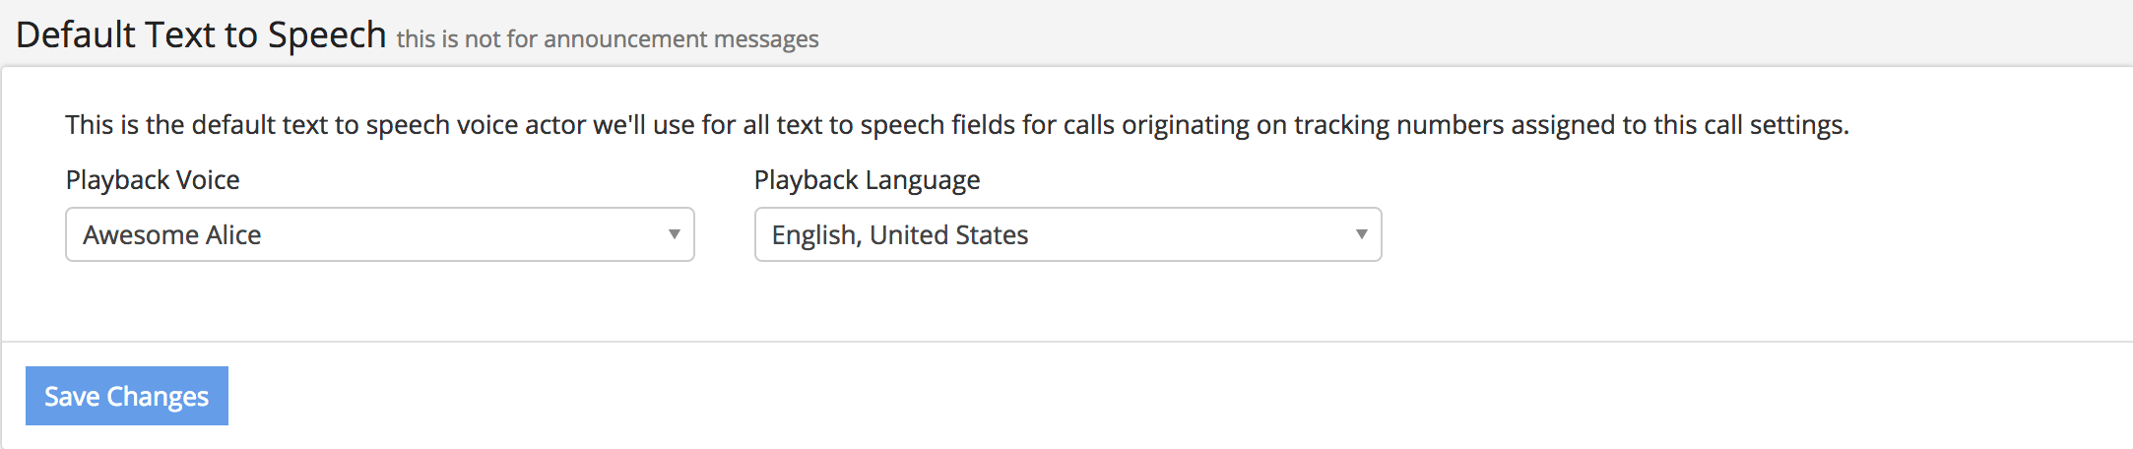Expand the Playback Language combo box
2133x449 pixels.
tap(1067, 234)
